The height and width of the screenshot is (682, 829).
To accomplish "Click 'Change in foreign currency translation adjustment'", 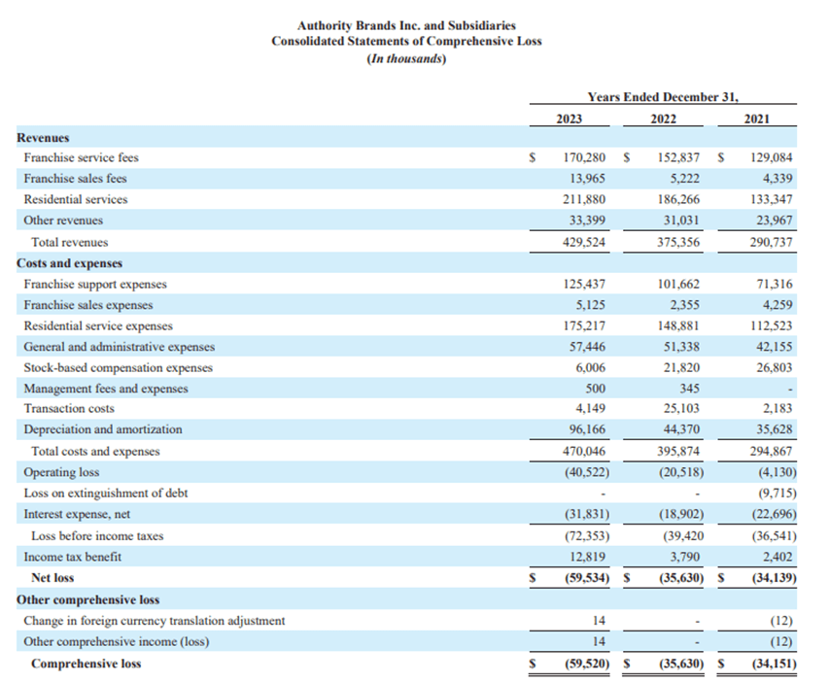I will (x=155, y=621).
